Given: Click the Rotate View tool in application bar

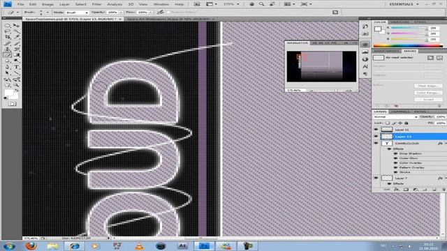Looking at the screenshot, I should pos(272,4).
